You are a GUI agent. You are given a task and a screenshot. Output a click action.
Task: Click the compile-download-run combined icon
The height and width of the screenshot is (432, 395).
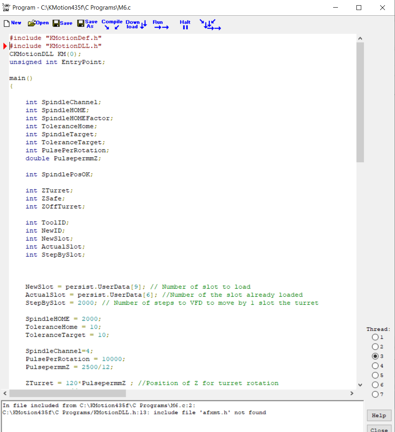[210, 24]
